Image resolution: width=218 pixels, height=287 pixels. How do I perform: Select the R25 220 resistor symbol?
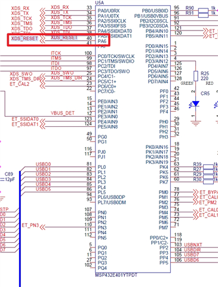tap(196, 76)
